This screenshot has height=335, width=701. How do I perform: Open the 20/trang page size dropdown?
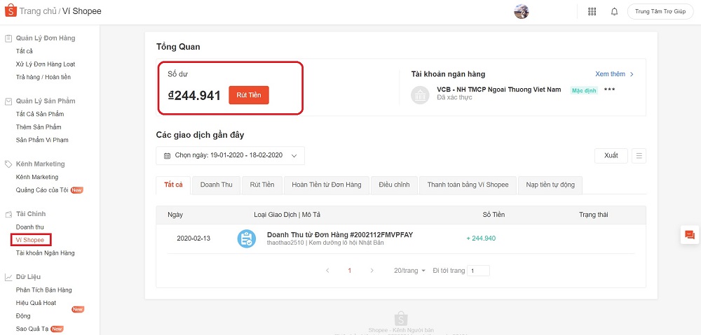tap(409, 271)
